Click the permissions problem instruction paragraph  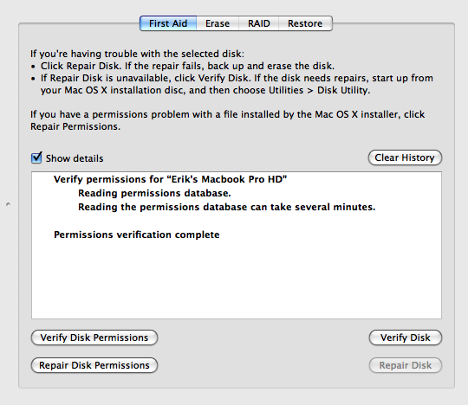click(x=227, y=120)
